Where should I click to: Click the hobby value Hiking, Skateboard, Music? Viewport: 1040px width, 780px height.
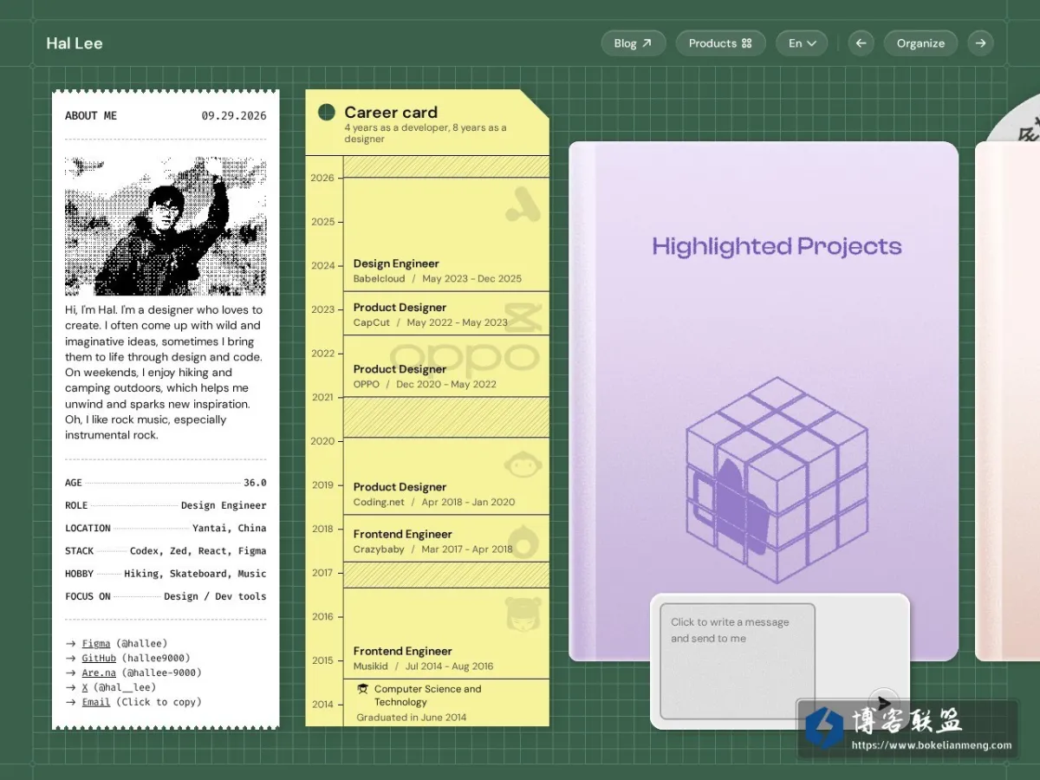pos(195,573)
